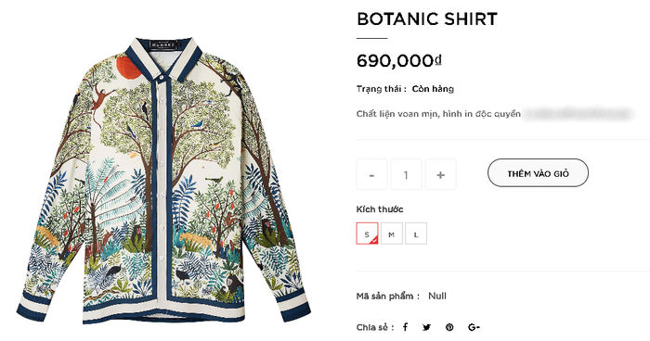Click the Mã sản phẩm label

[387, 297]
